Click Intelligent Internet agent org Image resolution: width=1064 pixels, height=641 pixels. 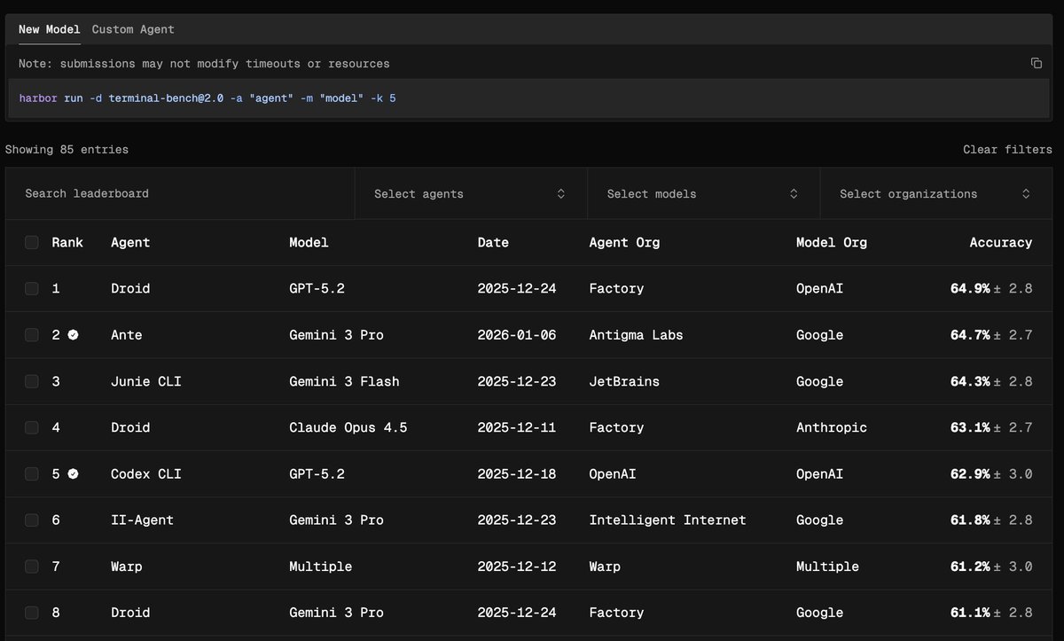(668, 520)
